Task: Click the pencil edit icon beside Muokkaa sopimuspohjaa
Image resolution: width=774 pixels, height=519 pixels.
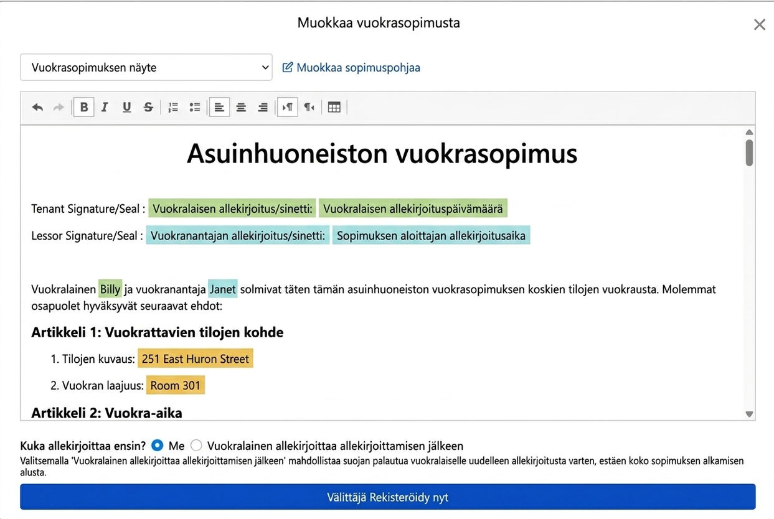Action: coord(287,67)
